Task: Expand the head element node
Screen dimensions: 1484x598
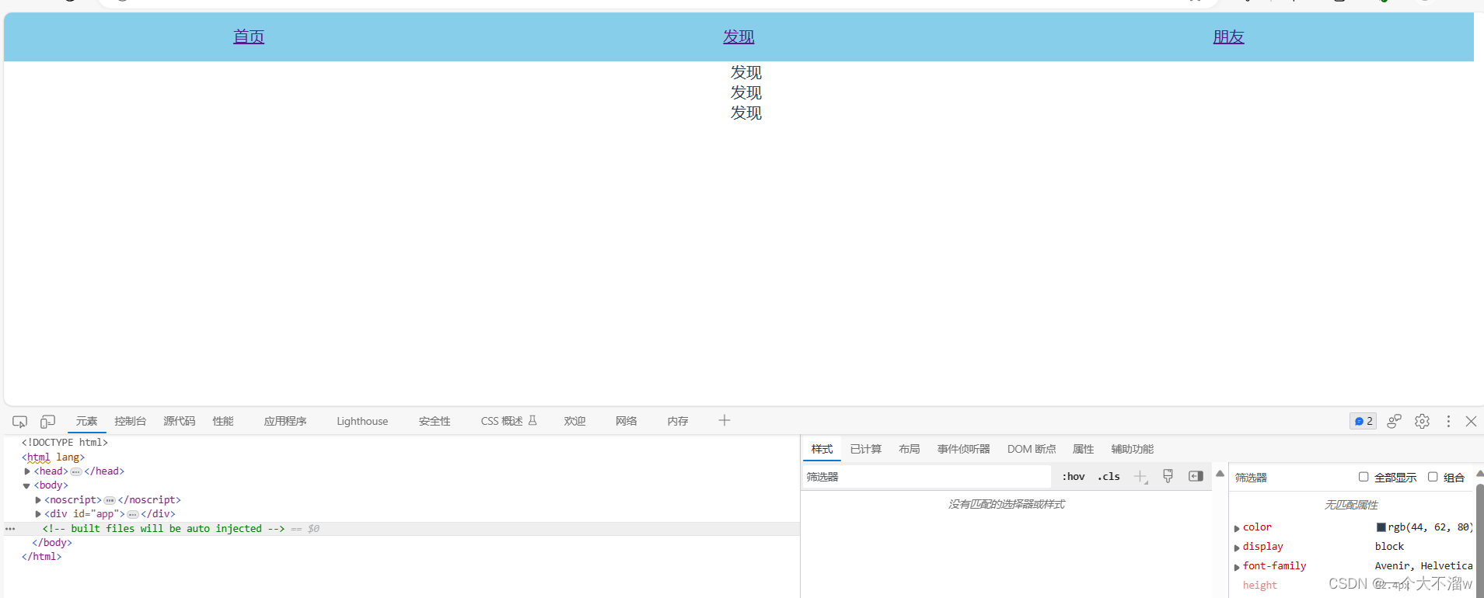Action: (27, 471)
